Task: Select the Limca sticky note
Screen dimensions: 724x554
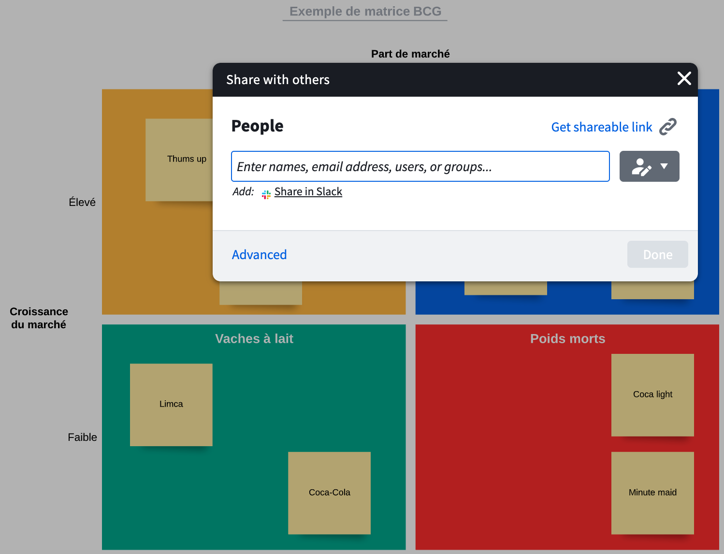Action: click(x=171, y=404)
